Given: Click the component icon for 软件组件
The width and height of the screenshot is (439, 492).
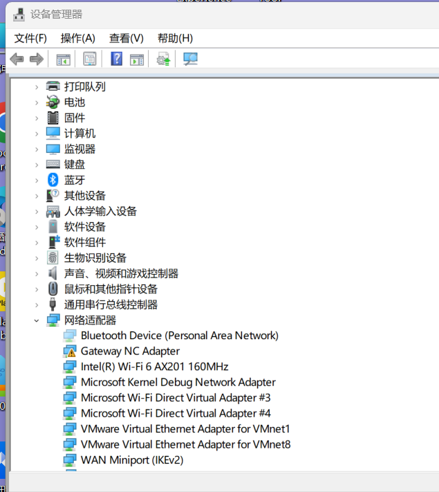Looking at the screenshot, I should pyautogui.click(x=54, y=242).
